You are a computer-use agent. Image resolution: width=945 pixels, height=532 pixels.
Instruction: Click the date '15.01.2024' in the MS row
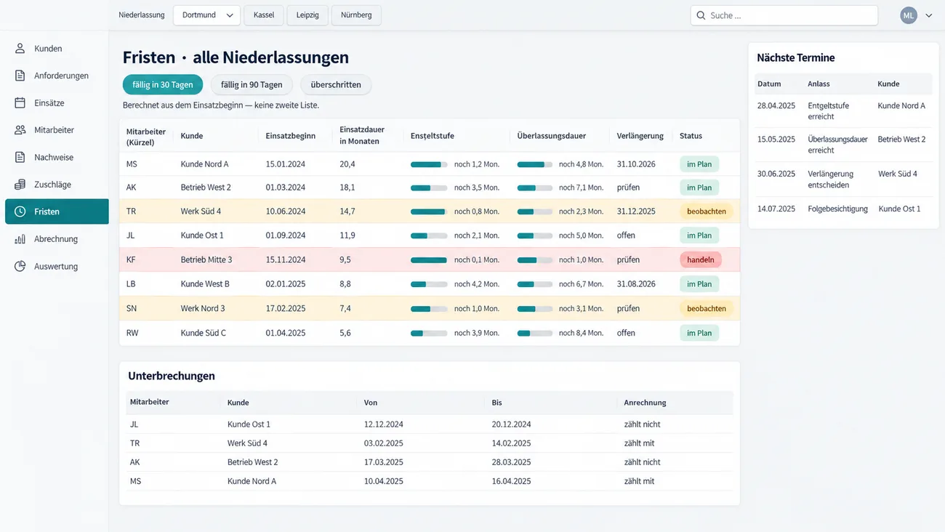point(286,164)
